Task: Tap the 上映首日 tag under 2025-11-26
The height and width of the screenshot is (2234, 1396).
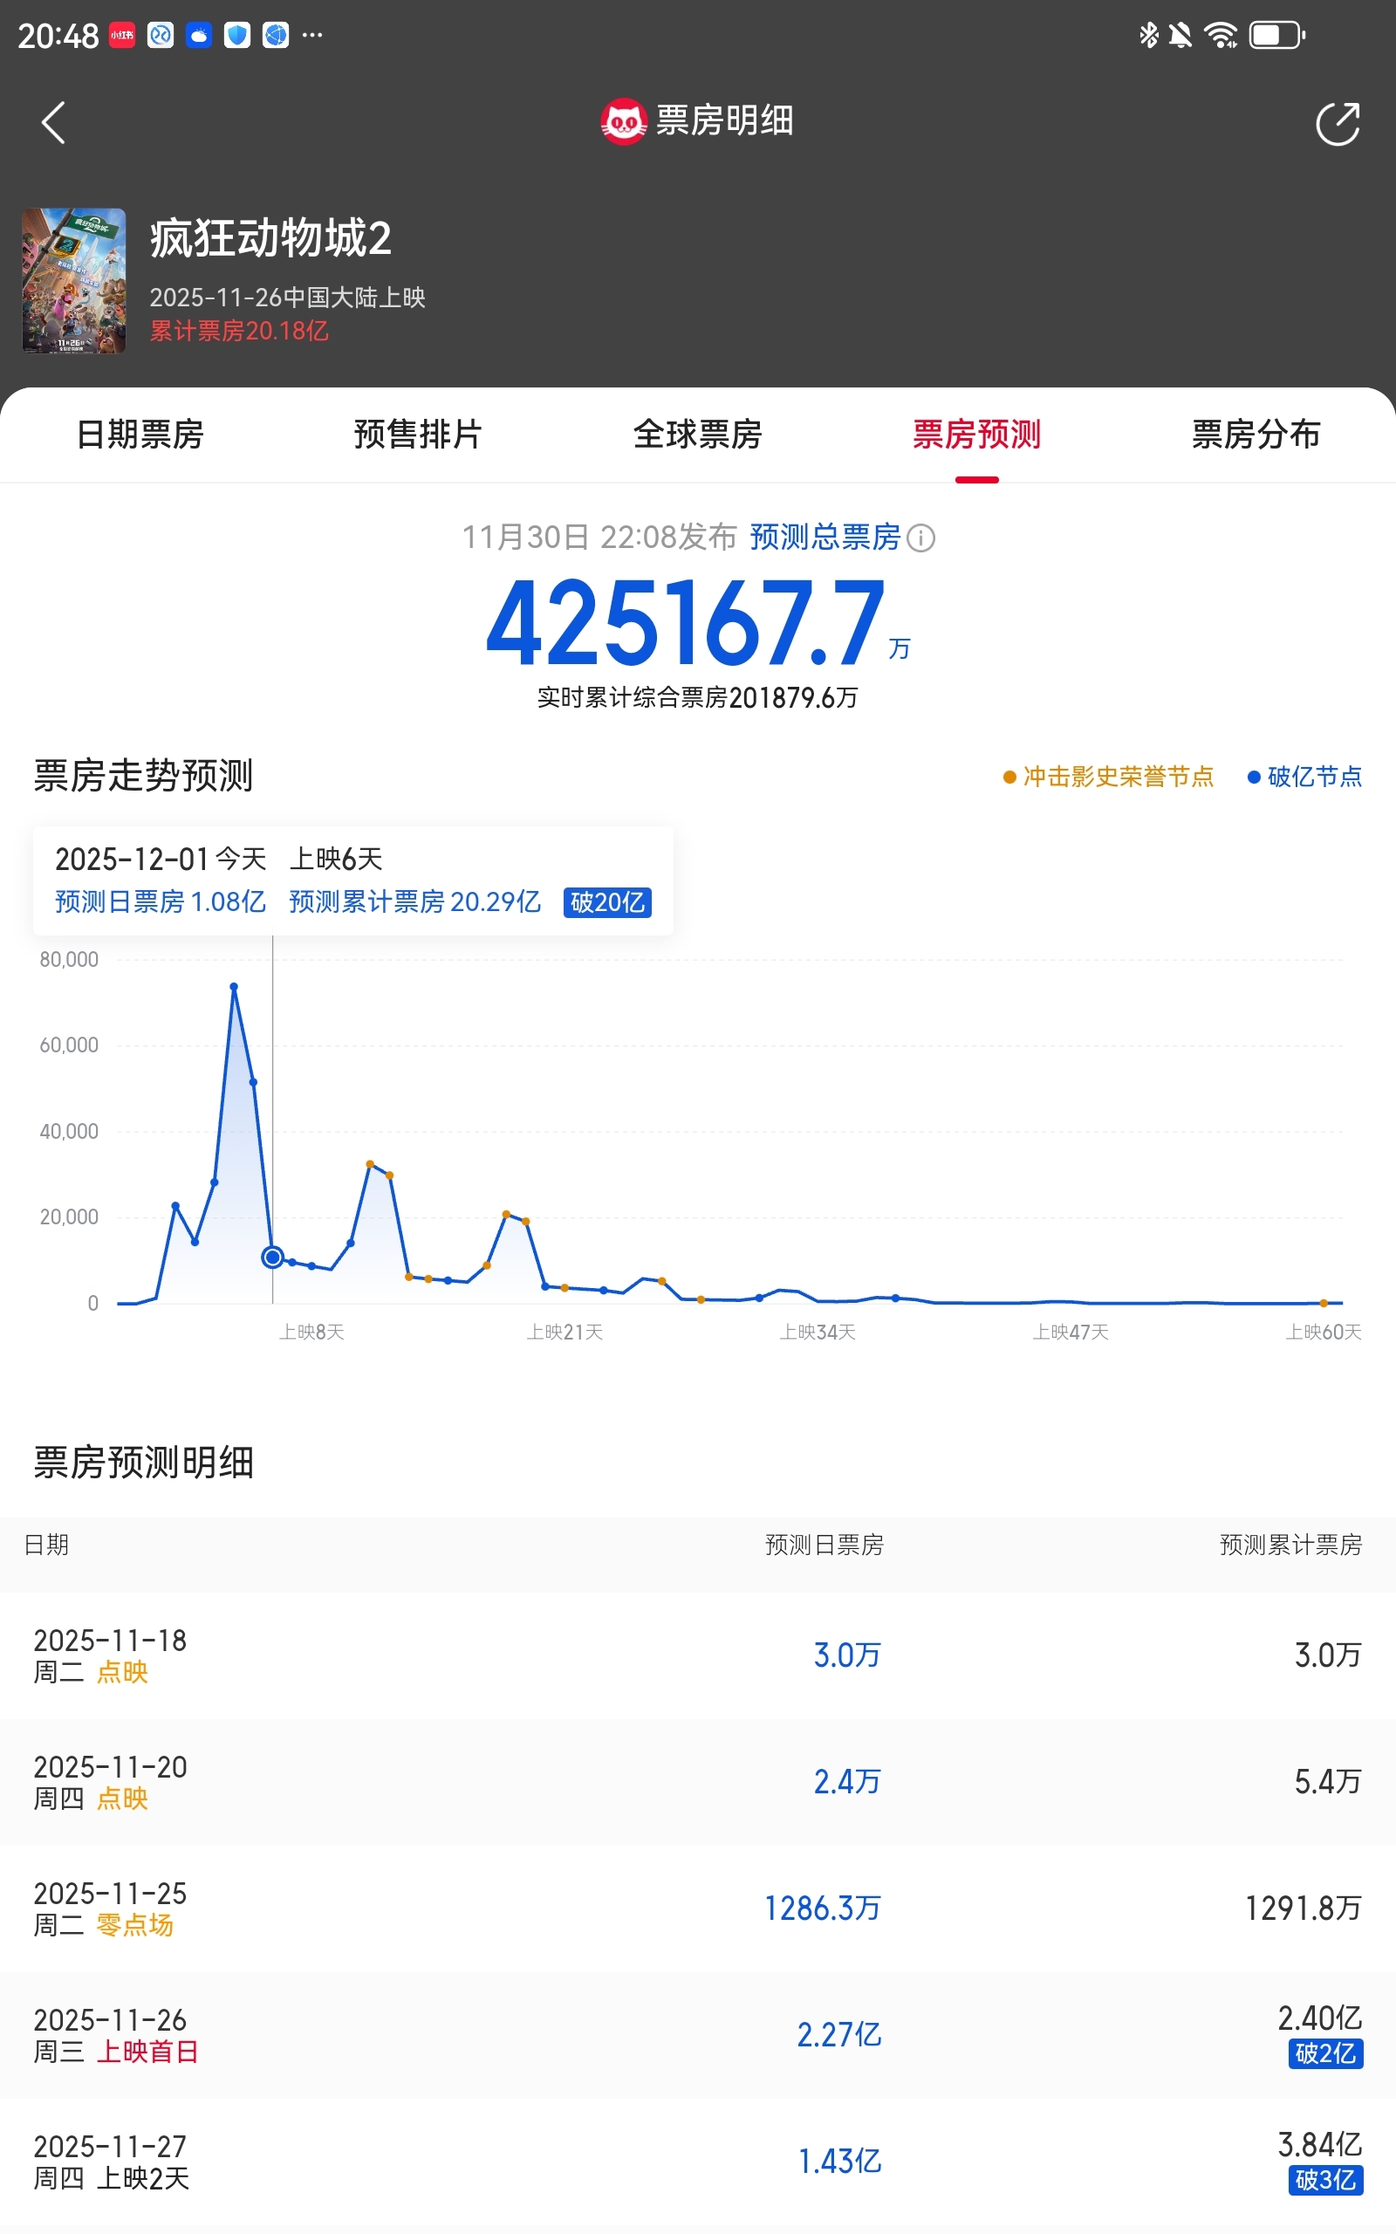Action: pos(147,2052)
